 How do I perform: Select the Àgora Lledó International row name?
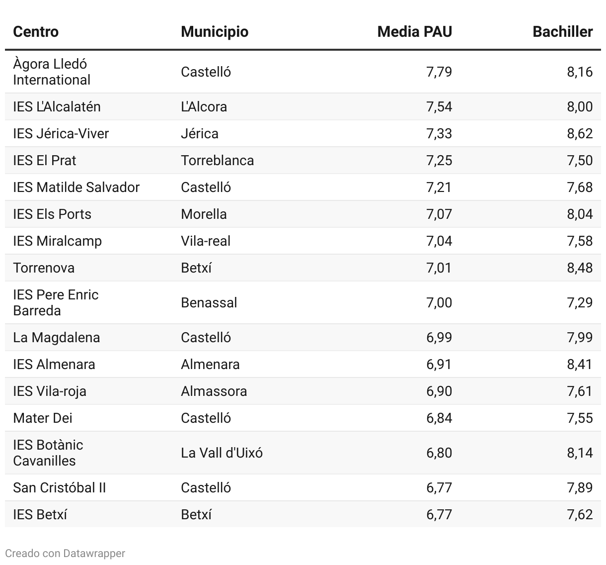(52, 72)
